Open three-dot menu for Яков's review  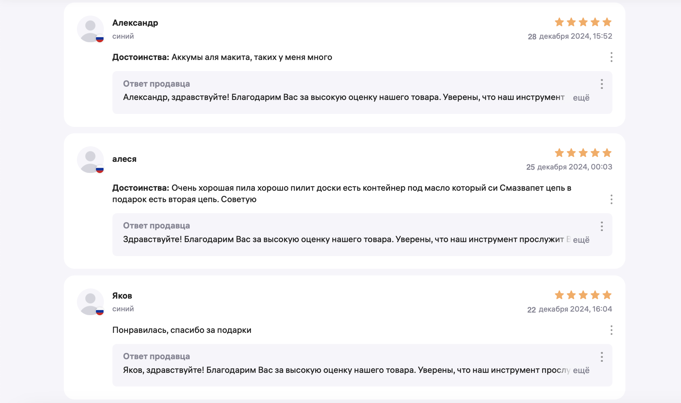pos(611,330)
